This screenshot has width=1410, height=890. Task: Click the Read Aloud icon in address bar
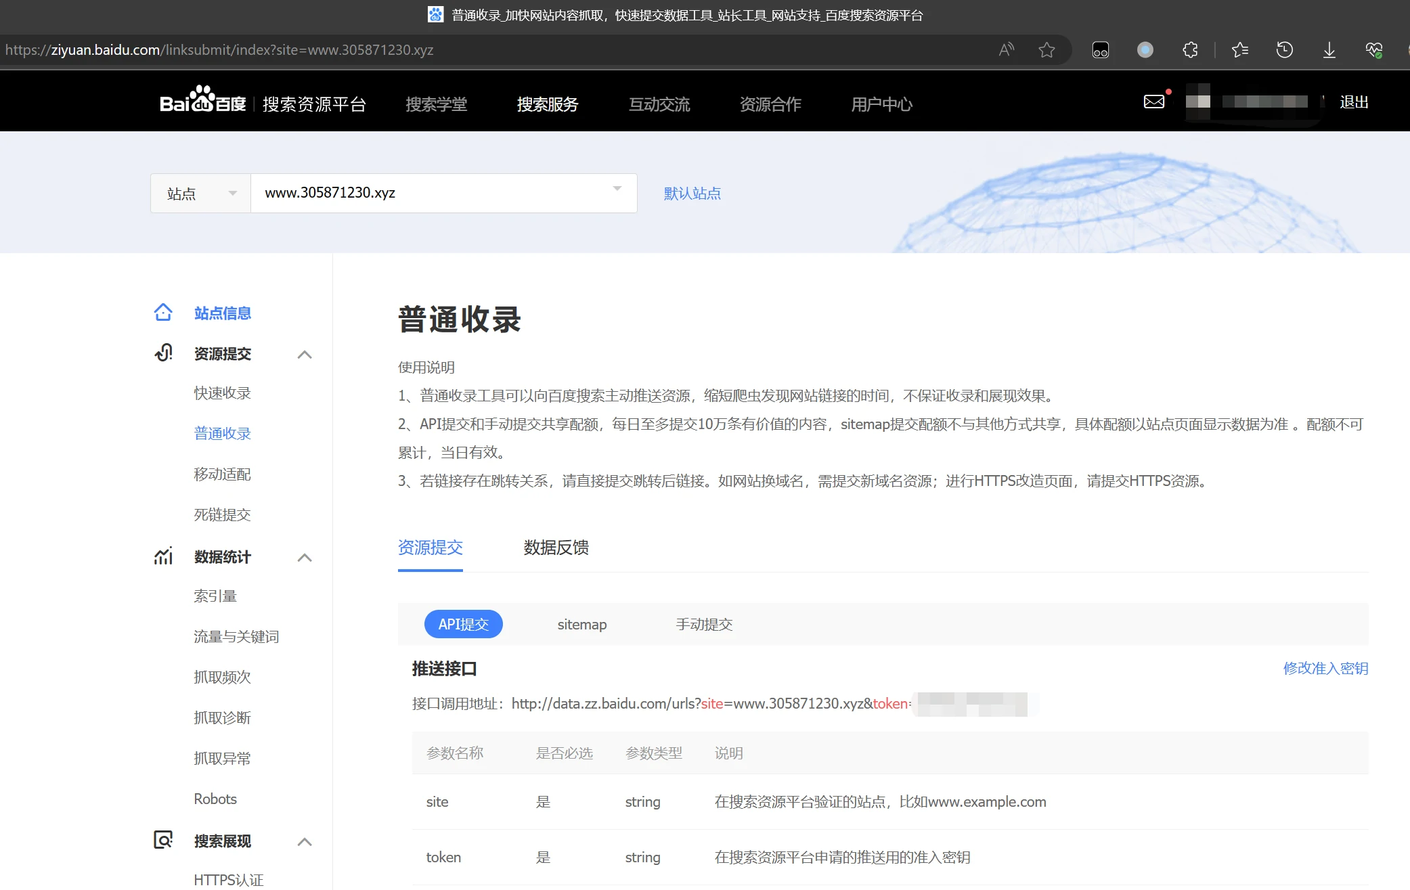click(x=1007, y=49)
